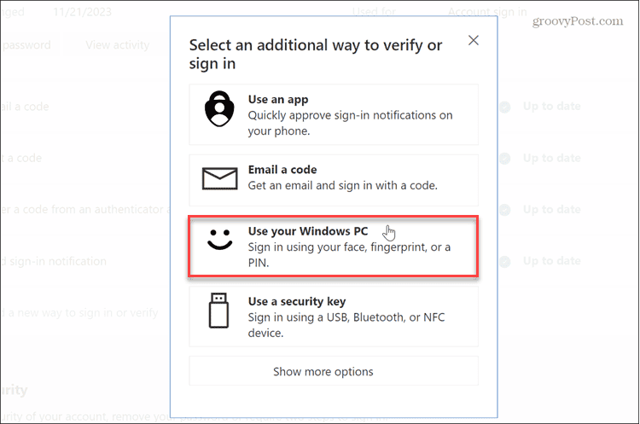Screen dimensions: 640x424
Task: Click the status icon beside the fourth Up to date
Action: coord(505,262)
